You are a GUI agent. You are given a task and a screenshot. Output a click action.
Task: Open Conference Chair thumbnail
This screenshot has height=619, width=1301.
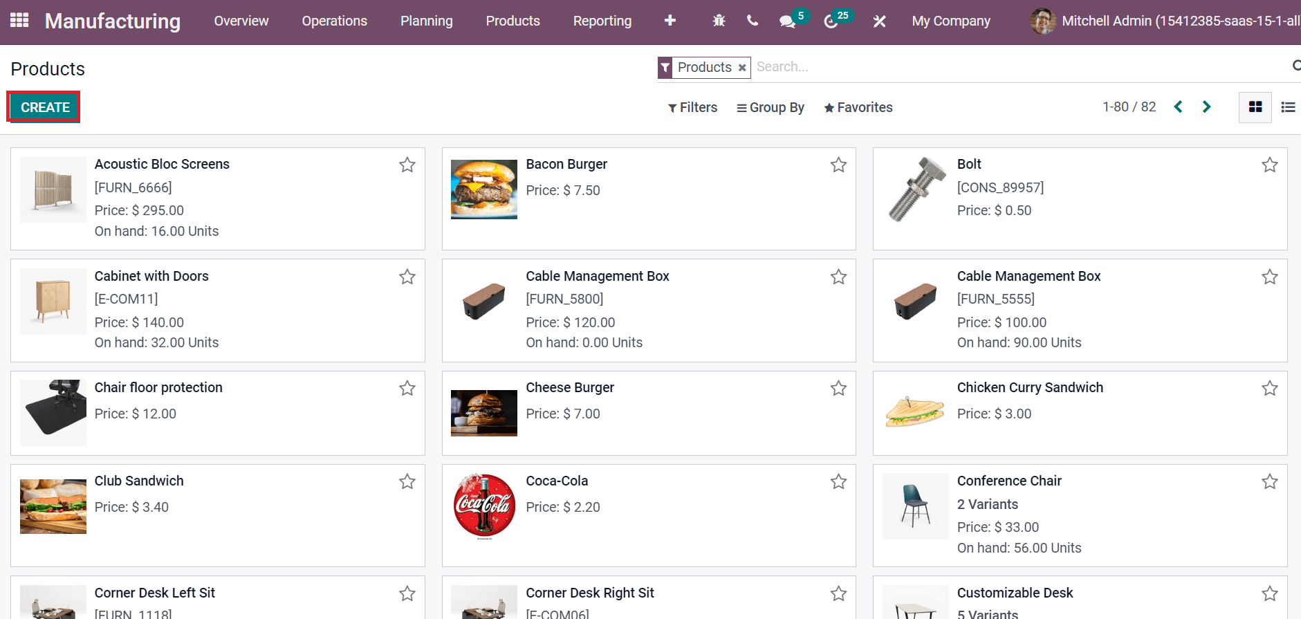coord(916,506)
